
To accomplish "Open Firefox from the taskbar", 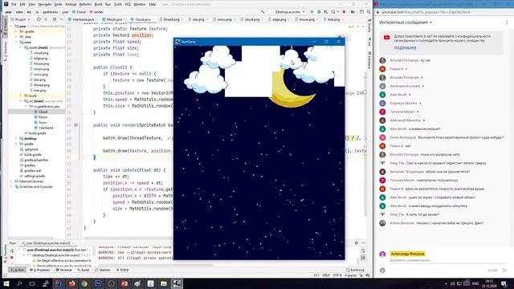I will (x=71, y=283).
